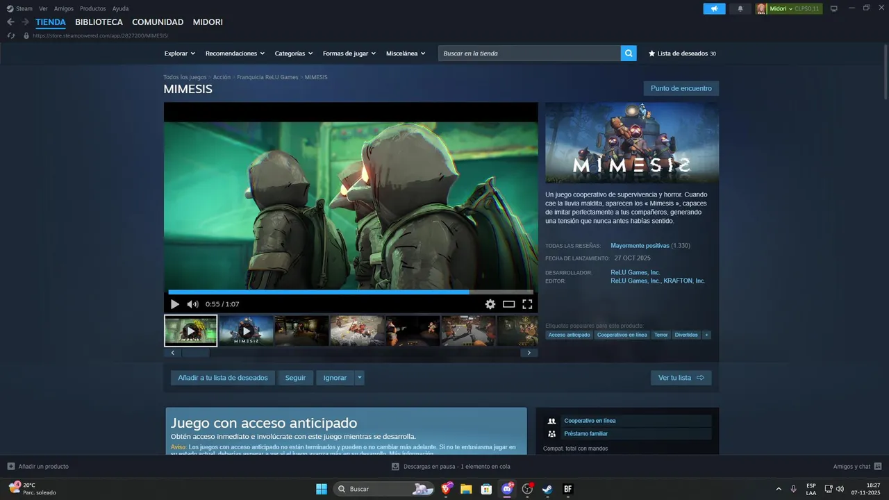The image size is (889, 500).
Task: Click the Terror tag
Action: point(661,335)
